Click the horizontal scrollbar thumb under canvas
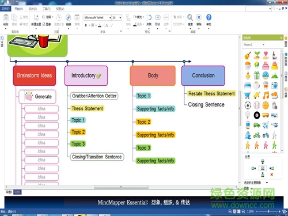Image resolution: width=288 pixels, height=216 pixels. click(121, 187)
